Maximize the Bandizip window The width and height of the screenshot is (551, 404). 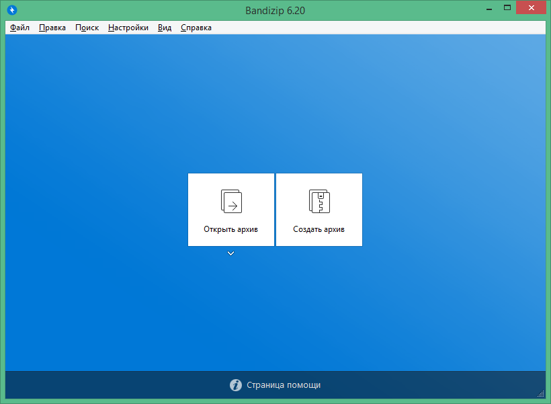(507, 8)
